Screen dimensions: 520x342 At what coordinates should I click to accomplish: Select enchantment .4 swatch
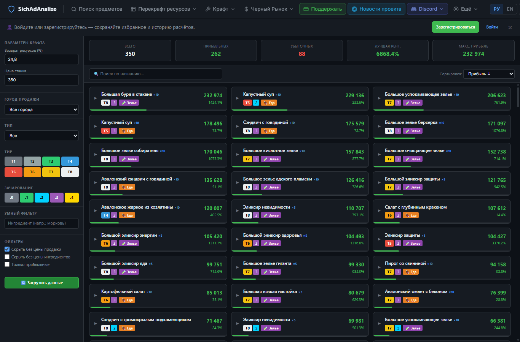point(72,198)
